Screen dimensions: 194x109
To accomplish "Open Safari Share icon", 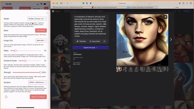I will pyautogui.click(x=183, y=3).
